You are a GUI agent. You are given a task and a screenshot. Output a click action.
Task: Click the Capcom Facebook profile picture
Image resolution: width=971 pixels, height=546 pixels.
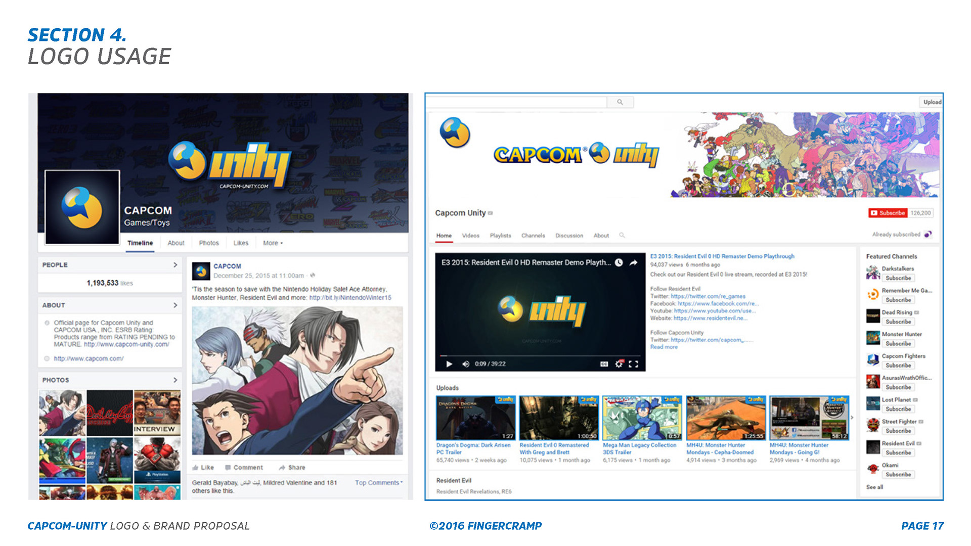click(x=82, y=207)
